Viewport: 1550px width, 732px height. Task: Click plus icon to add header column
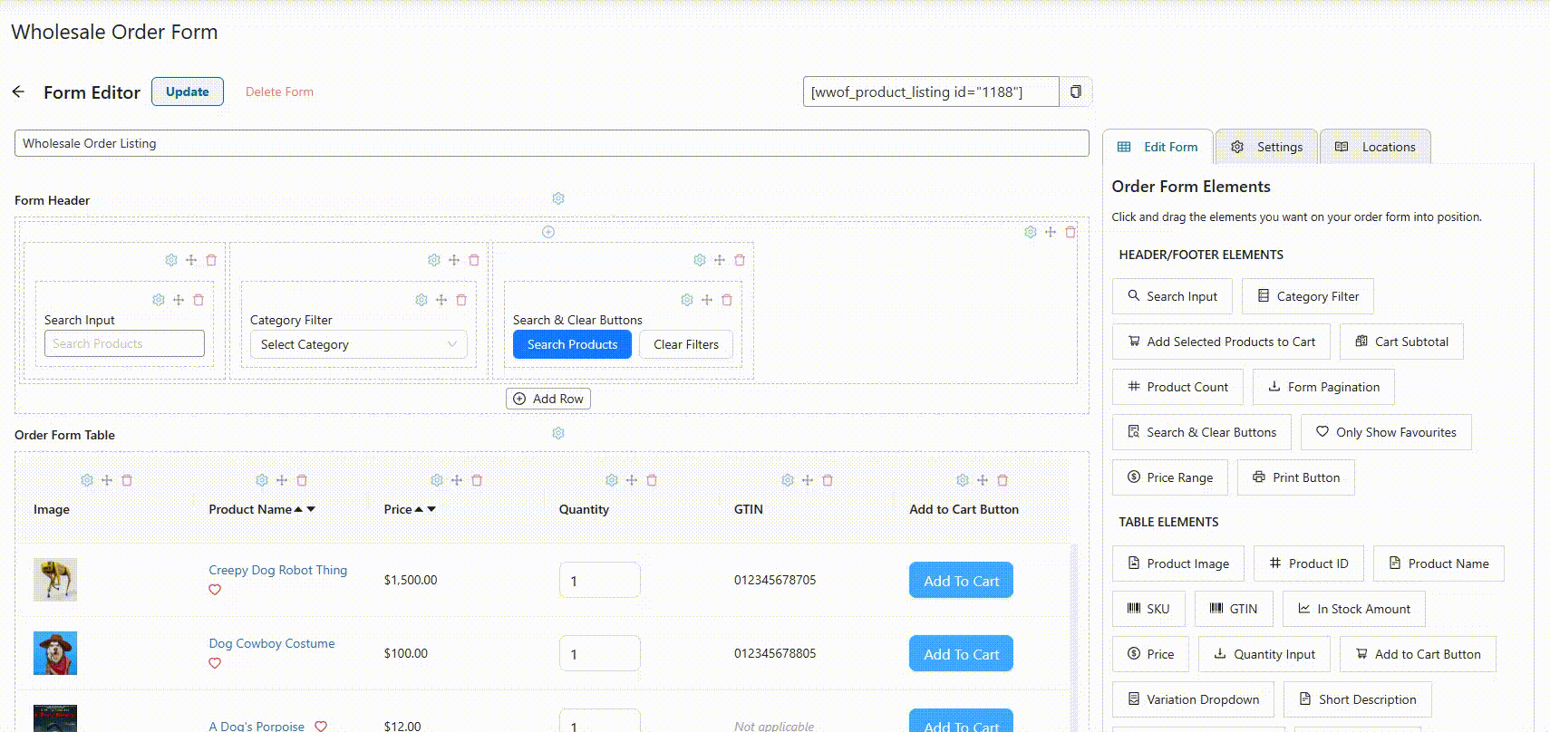548,232
